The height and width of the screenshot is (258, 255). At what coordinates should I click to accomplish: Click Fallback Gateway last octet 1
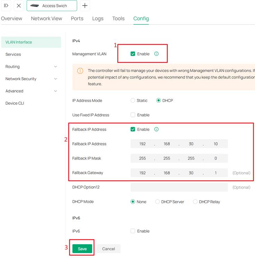[216, 173]
